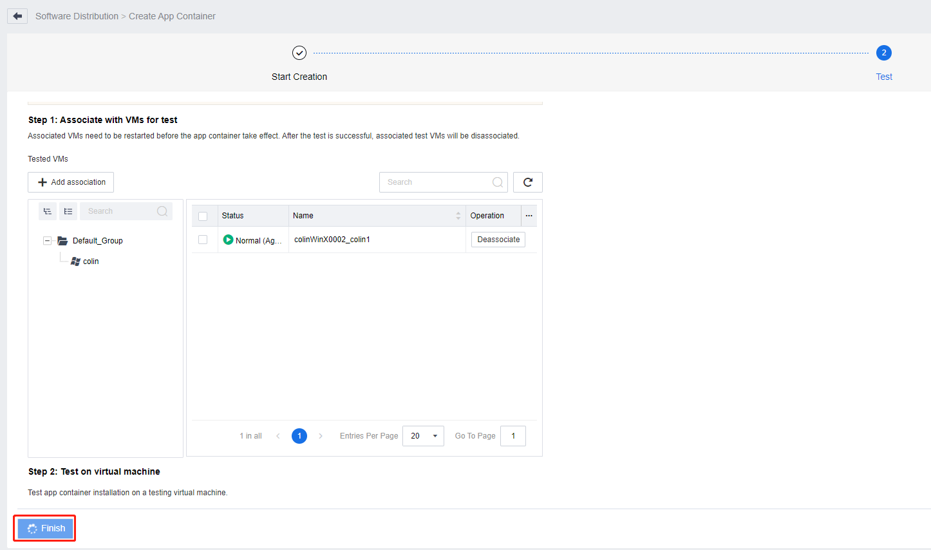Deassociate the colinWinX0002_colin1 VM
Screen dimensions: 931x550
pos(498,240)
